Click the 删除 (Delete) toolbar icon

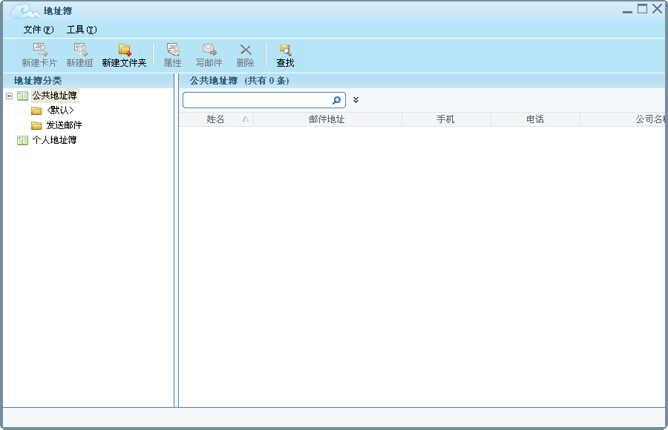(245, 53)
